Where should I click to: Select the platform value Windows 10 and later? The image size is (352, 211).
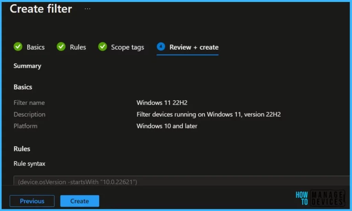pyautogui.click(x=167, y=126)
